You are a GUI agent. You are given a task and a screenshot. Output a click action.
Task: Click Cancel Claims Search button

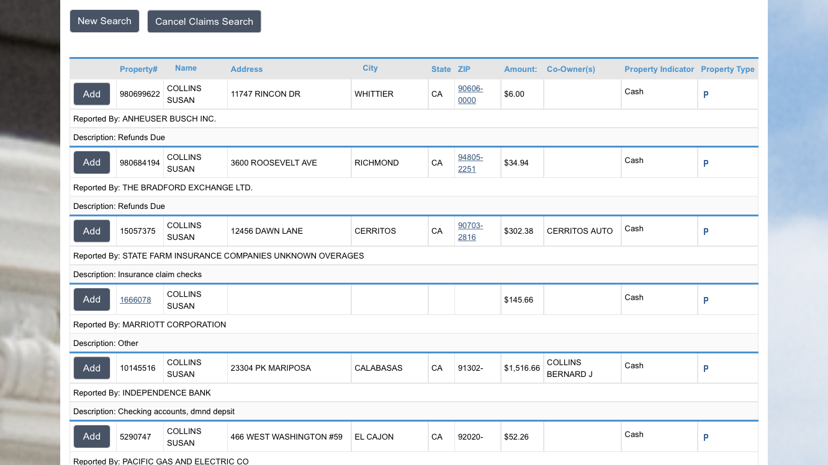pos(204,21)
